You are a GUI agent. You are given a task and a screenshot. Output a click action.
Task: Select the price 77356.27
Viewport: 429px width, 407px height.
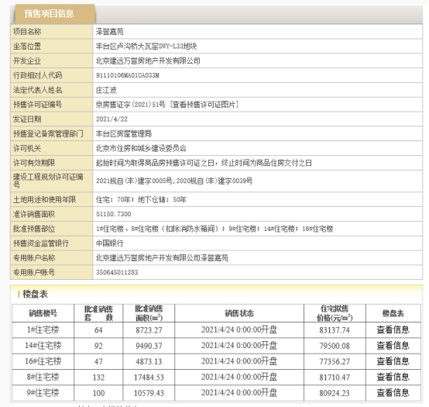tap(335, 361)
